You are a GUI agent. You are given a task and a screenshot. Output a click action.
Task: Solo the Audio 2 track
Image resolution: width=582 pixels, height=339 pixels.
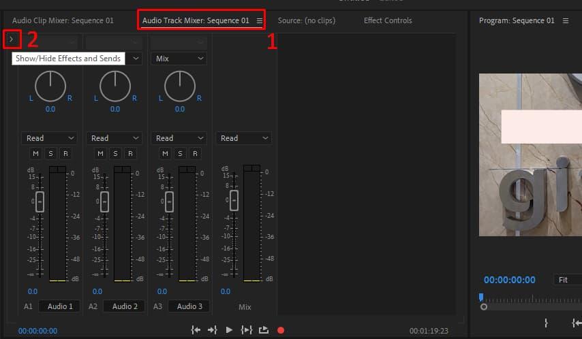tap(115, 154)
